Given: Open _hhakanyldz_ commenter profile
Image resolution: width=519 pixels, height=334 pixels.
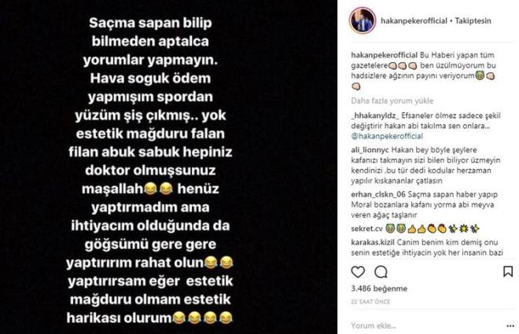Looking at the screenshot, I should coord(375,116).
